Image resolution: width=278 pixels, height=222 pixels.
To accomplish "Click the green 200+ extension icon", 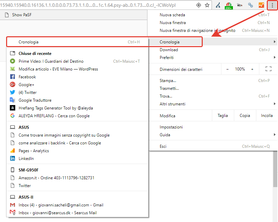I will coord(229,6).
